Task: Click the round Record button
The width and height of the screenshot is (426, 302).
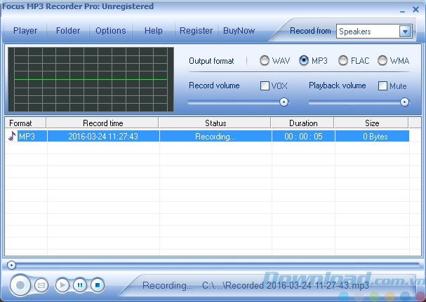Action: click(x=20, y=285)
